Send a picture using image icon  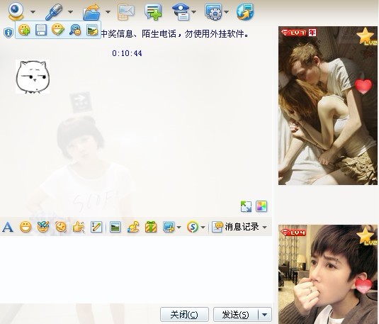(115, 227)
